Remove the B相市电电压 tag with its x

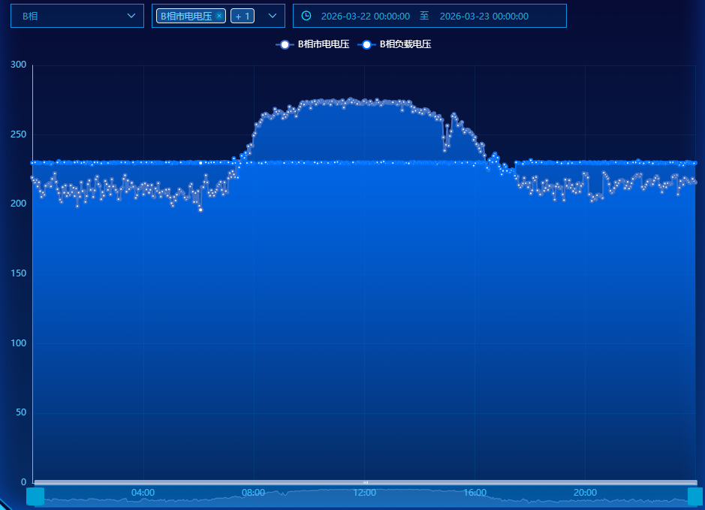[219, 16]
